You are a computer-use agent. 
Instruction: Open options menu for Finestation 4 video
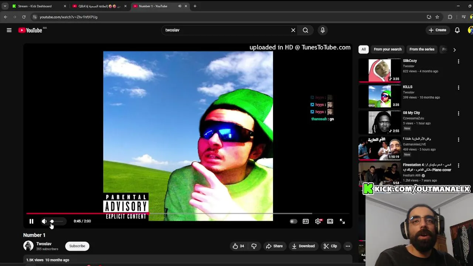pos(459,166)
